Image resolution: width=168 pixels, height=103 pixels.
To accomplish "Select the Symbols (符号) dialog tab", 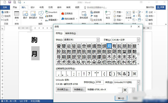I will [59, 33].
